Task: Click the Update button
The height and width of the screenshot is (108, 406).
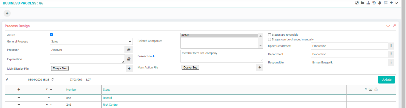Action: click(386, 80)
